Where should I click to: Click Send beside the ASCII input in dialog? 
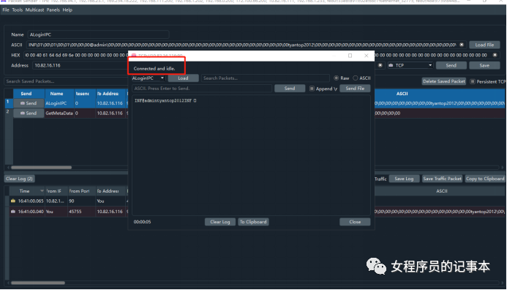click(290, 89)
